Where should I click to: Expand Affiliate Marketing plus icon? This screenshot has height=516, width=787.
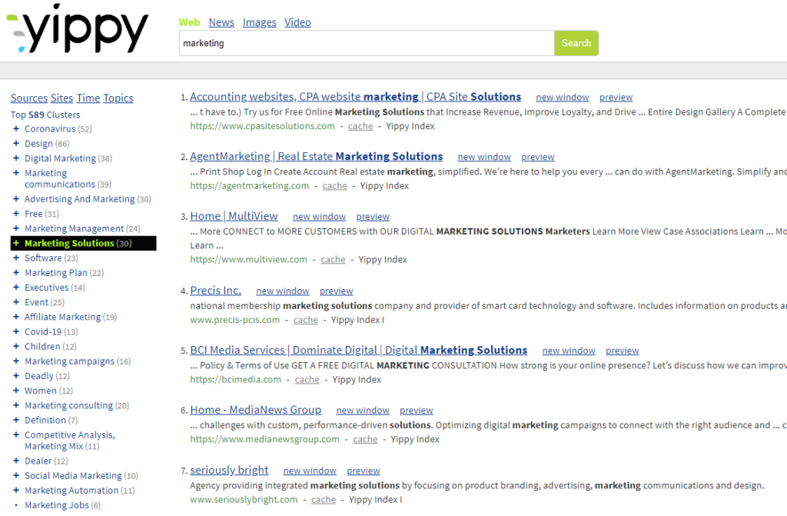point(16,317)
